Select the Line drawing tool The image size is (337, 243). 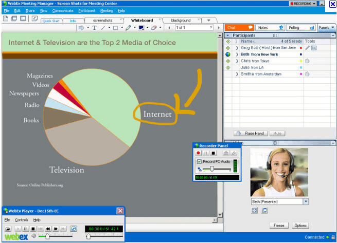point(103,28)
